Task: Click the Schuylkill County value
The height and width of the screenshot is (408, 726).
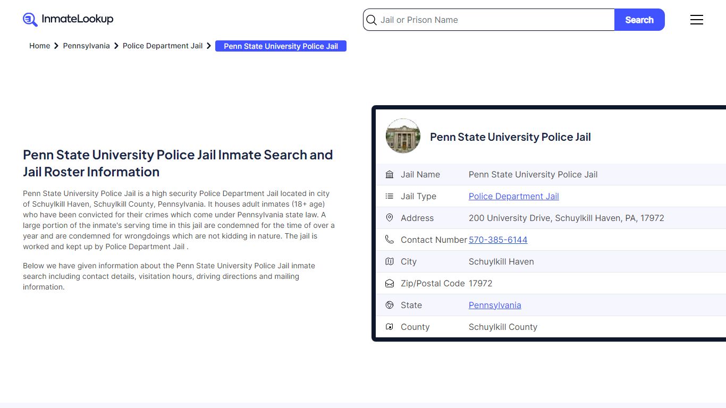Action: [503, 327]
